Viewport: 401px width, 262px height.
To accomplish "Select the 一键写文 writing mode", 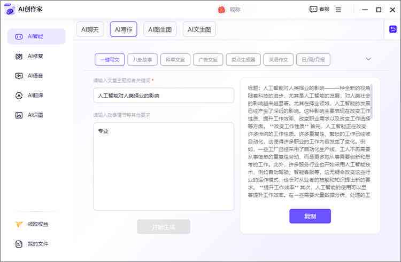I will (110, 60).
